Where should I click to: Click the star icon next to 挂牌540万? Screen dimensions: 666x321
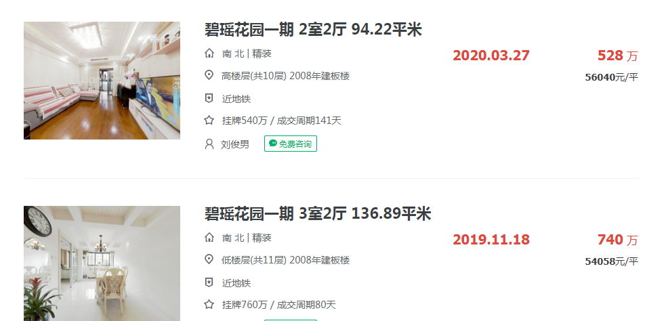209,121
